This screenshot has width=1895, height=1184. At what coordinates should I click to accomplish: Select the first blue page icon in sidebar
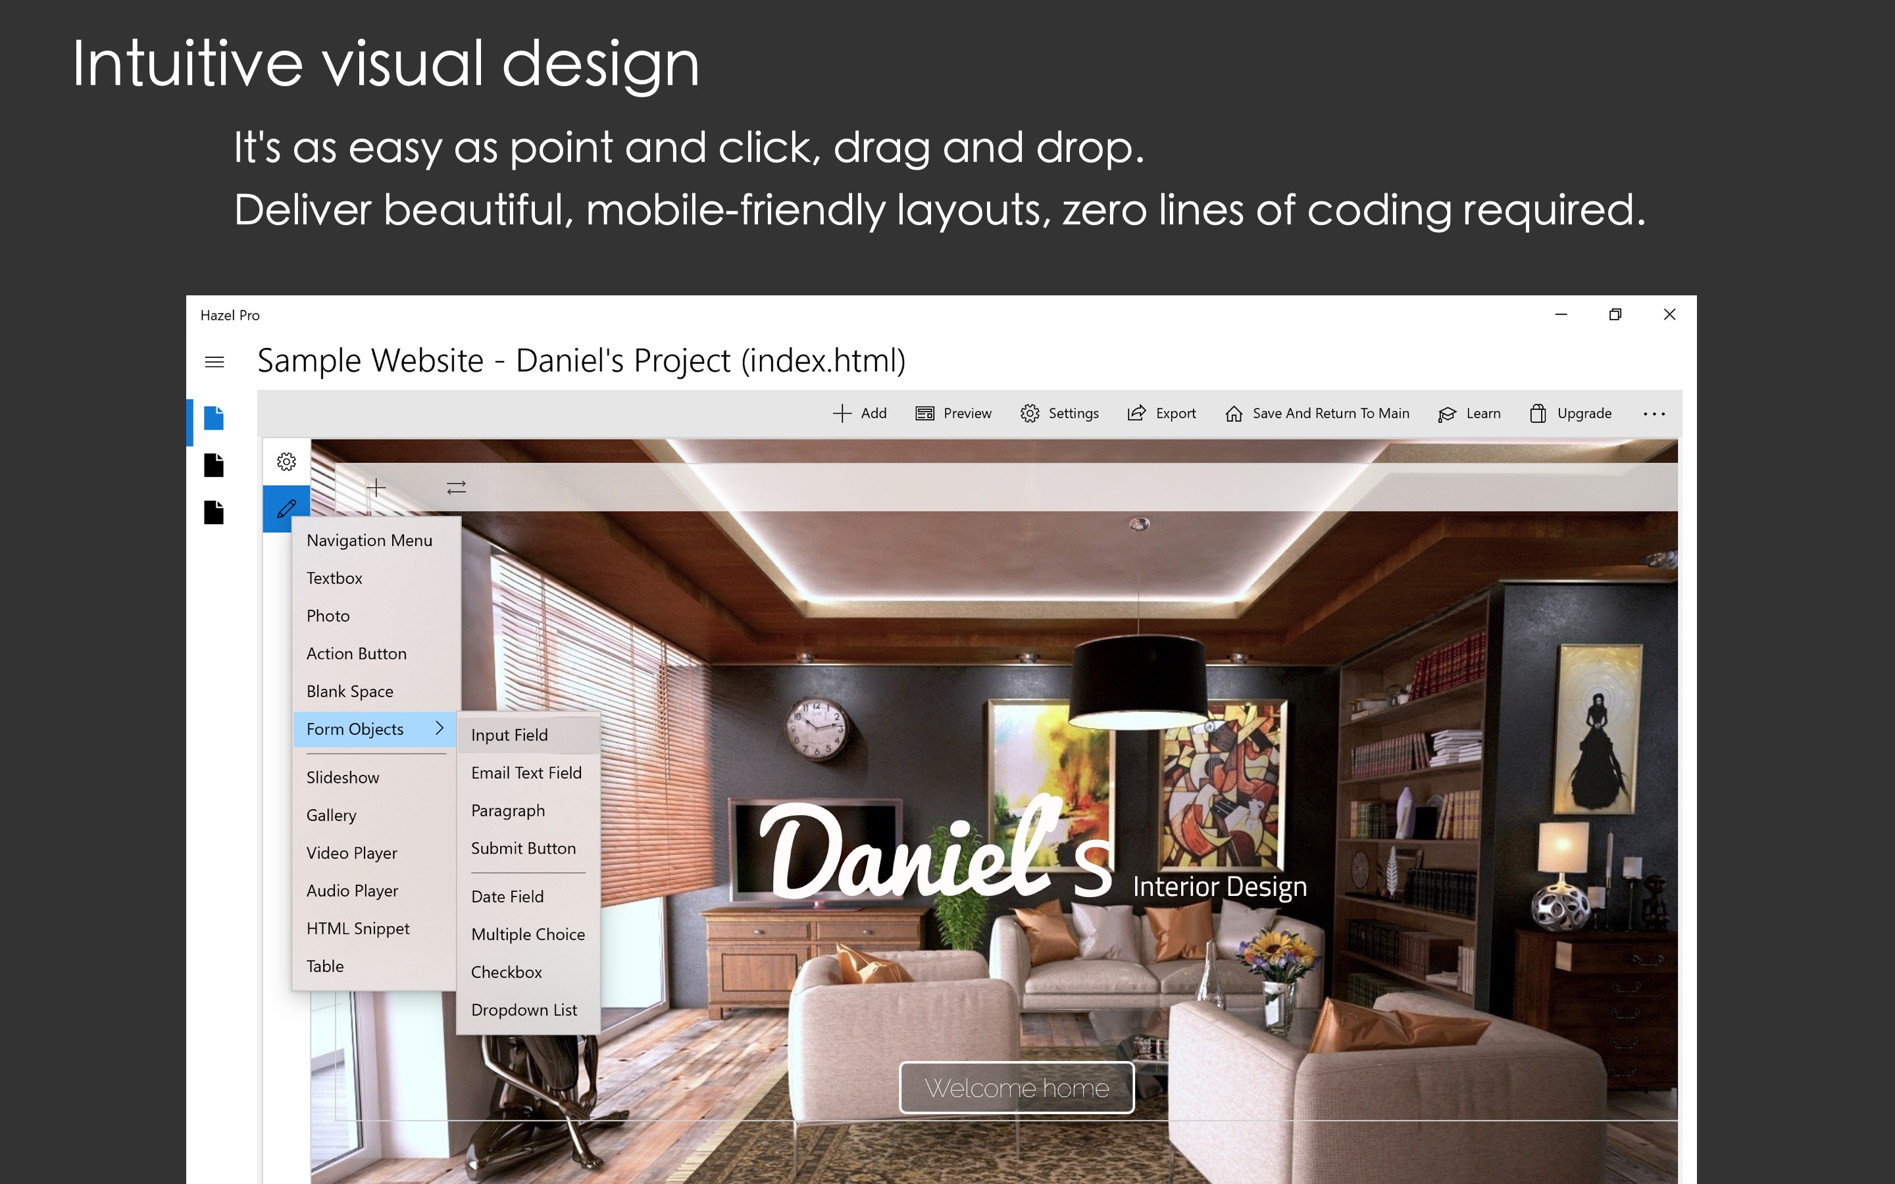(x=214, y=418)
